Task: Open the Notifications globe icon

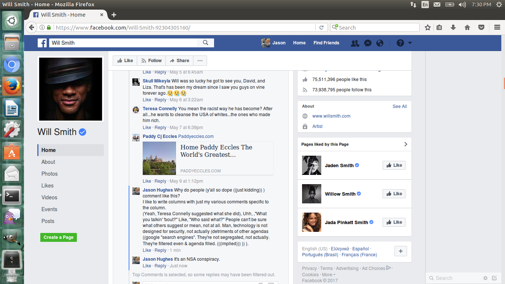Action: [380, 43]
